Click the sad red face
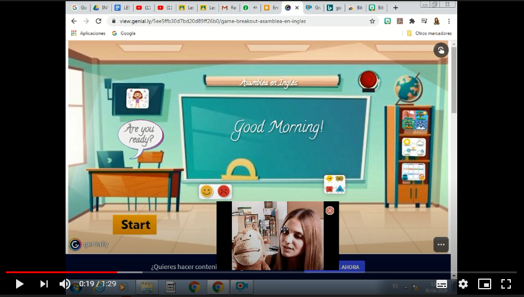Viewport: 524px width, 297px height. point(224,192)
